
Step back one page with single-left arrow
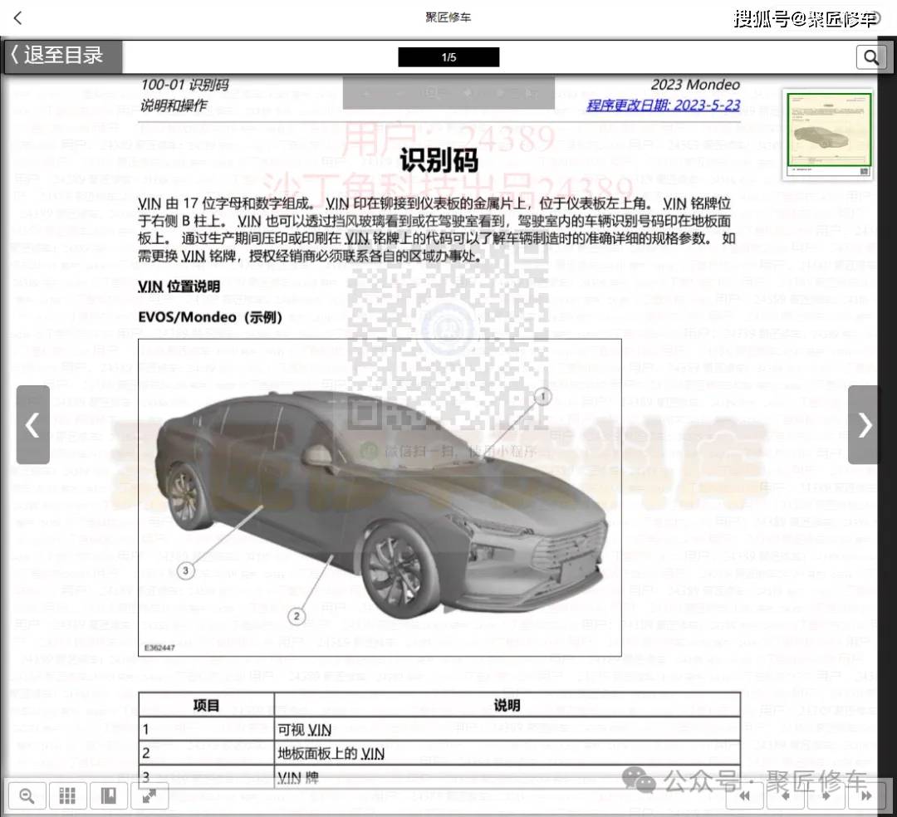[785, 796]
